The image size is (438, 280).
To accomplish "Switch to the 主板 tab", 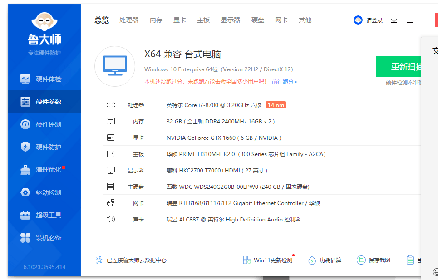I will (203, 20).
